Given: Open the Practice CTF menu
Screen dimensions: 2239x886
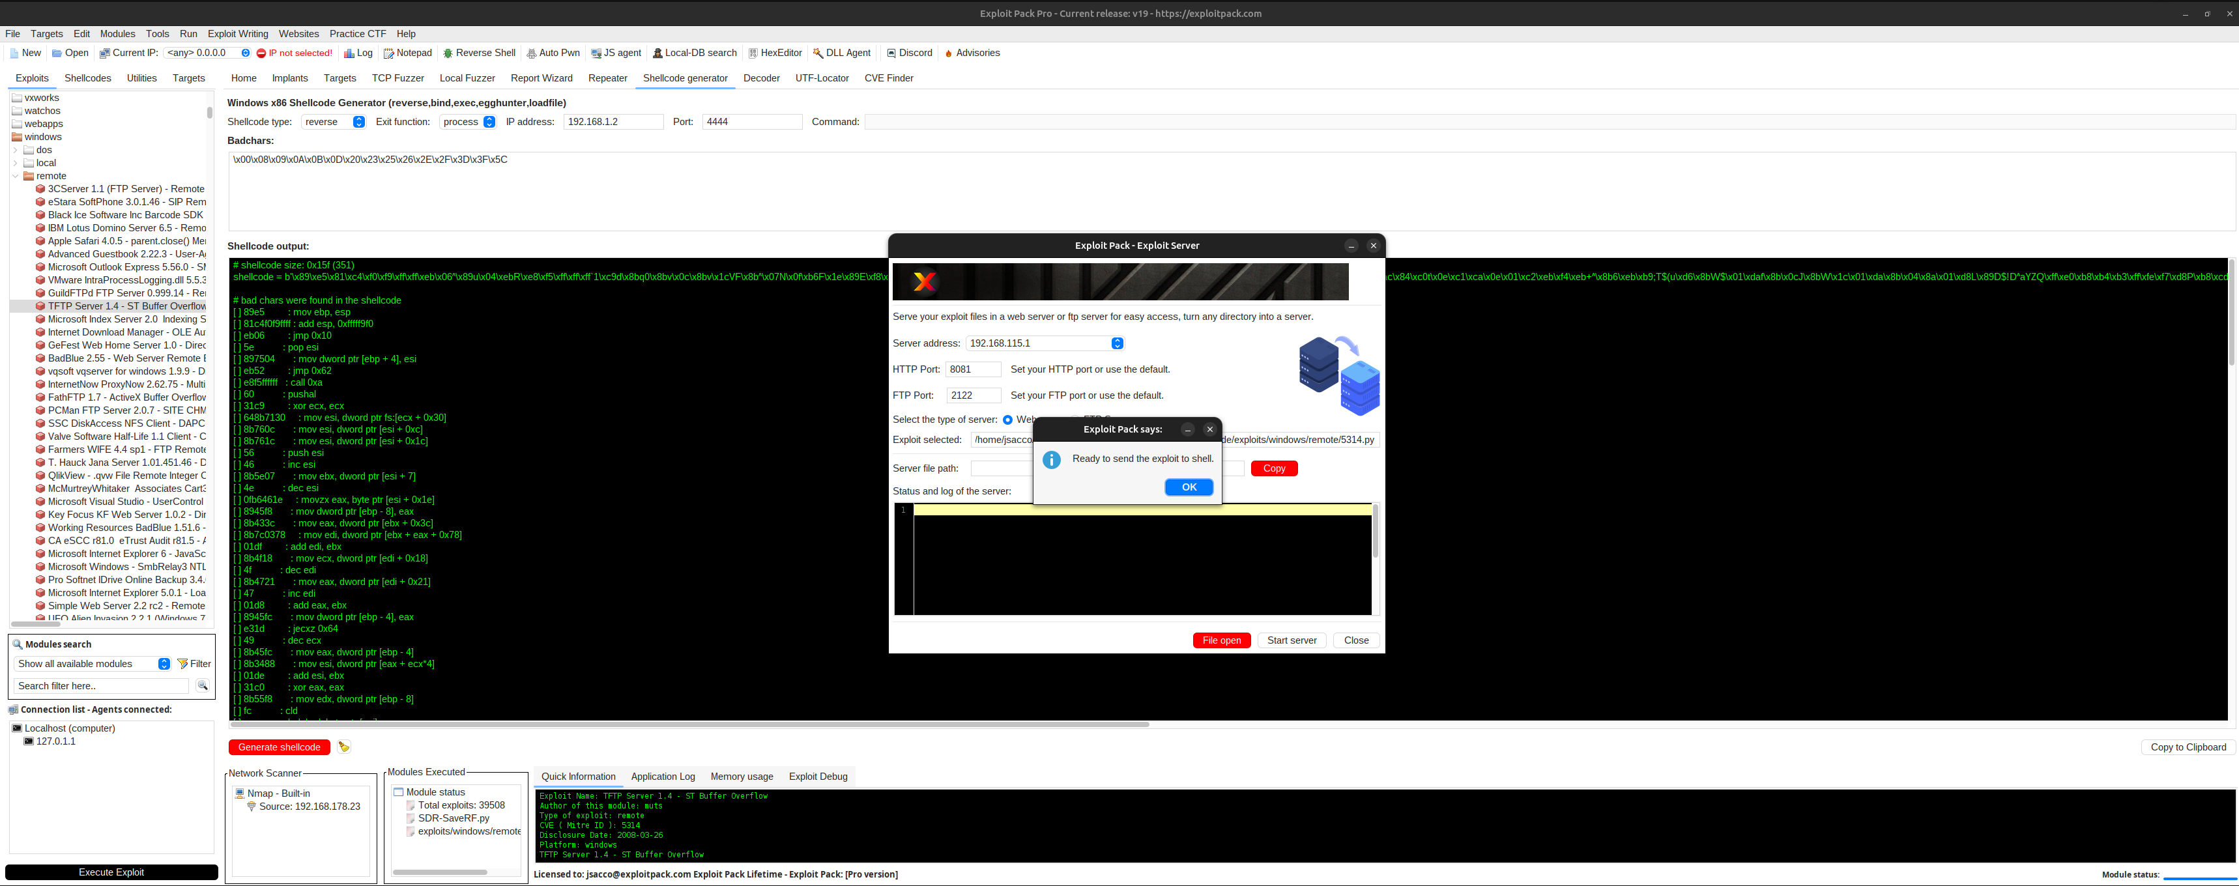Looking at the screenshot, I should pos(357,34).
